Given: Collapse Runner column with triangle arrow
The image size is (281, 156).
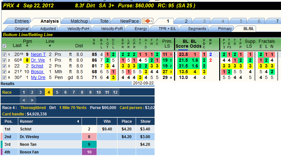Looking at the screenshot, I should point(78,121).
